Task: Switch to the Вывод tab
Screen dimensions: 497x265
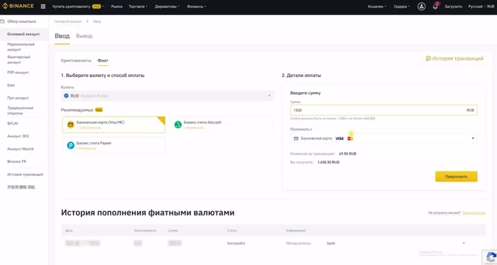Action: point(84,36)
